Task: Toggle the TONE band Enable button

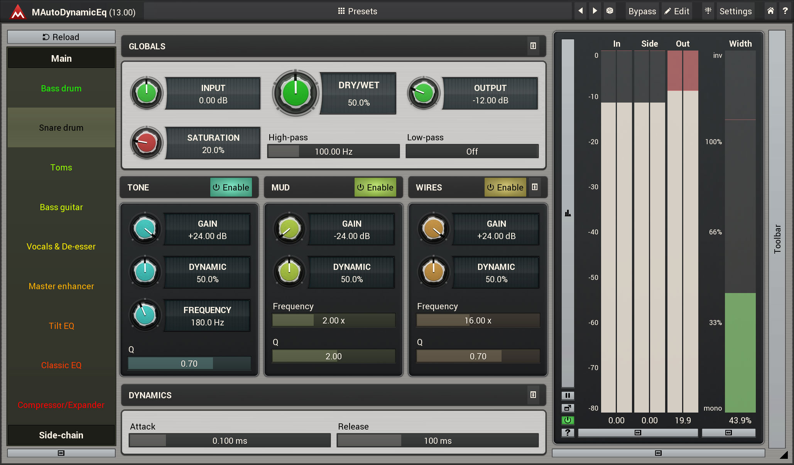Action: coord(231,187)
